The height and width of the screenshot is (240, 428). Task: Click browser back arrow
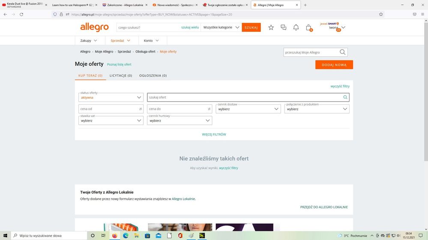(x=6, y=15)
